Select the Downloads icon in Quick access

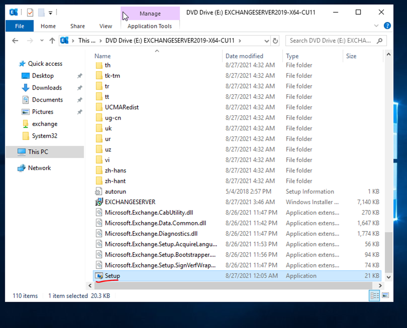pos(25,88)
